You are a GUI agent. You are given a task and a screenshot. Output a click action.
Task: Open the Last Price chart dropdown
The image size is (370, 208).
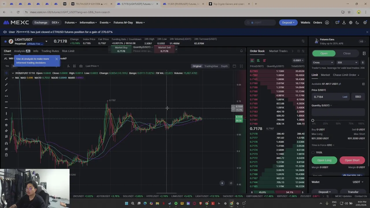[x=92, y=66]
